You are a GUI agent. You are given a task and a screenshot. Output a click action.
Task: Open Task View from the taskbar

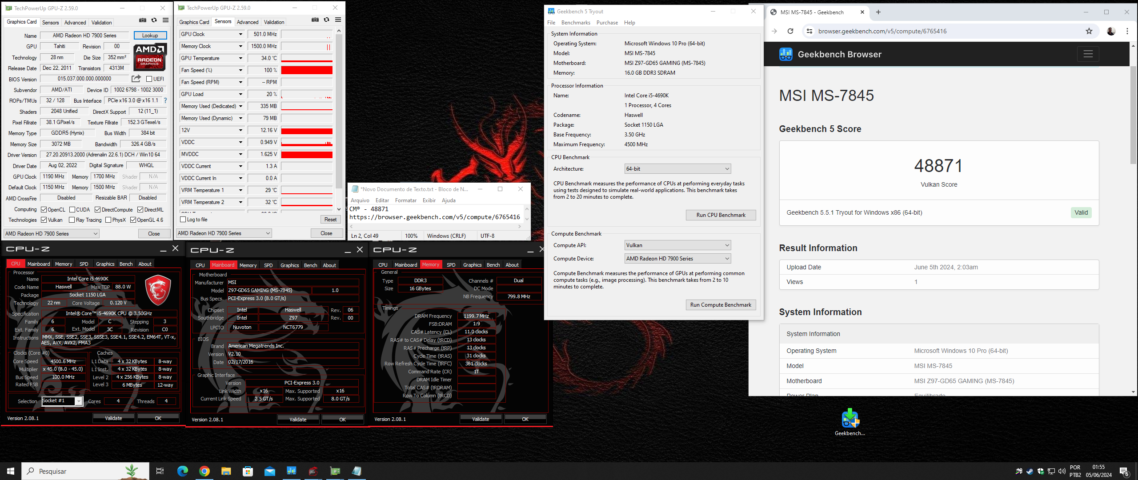pyautogui.click(x=160, y=471)
